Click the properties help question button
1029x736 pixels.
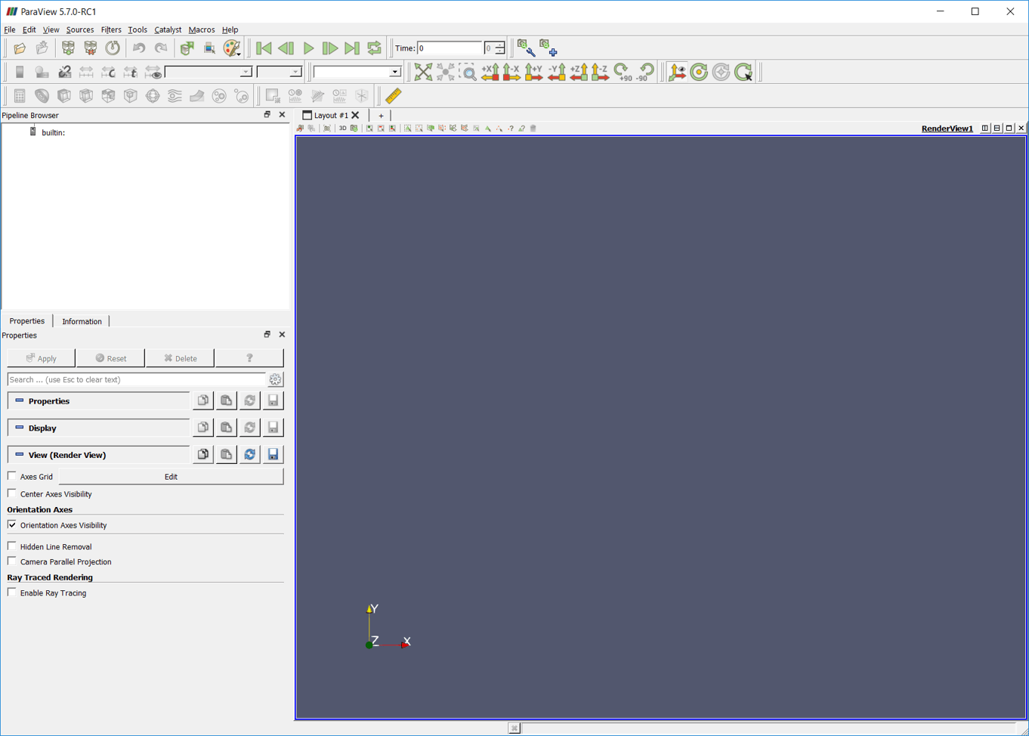249,358
